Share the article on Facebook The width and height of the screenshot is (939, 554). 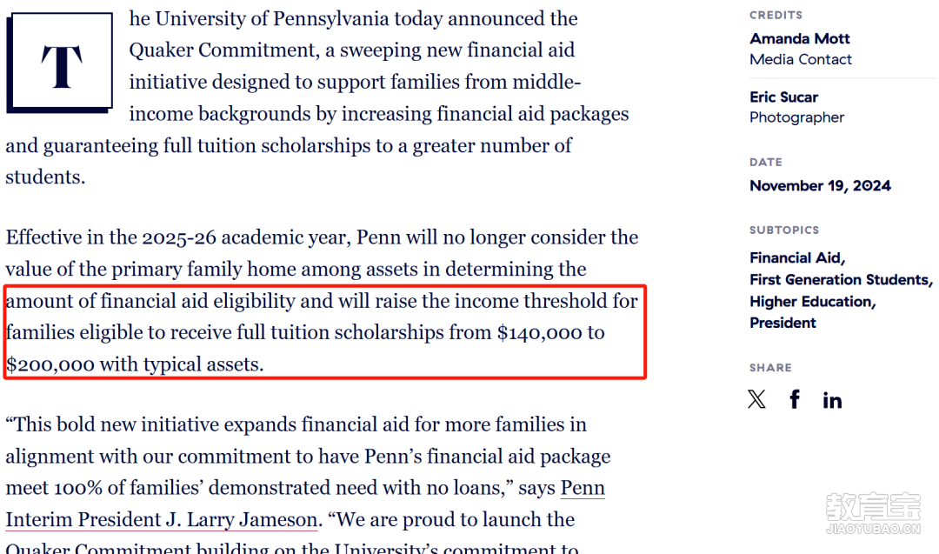pyautogui.click(x=795, y=399)
